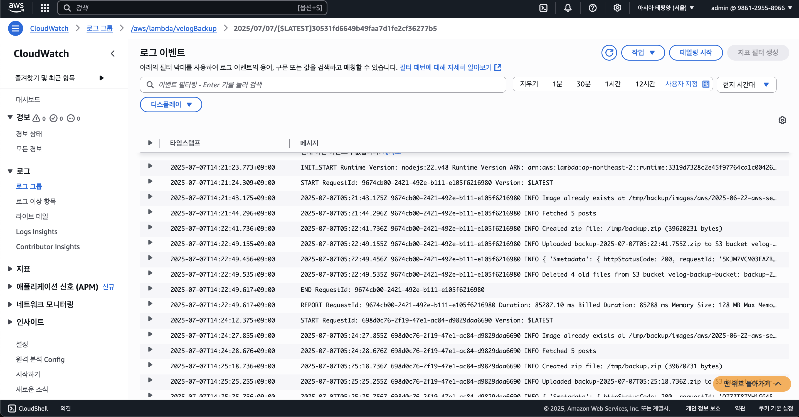Viewport: 799px width, 417px height.
Task: Launch CloudShell from top bar icon
Action: click(x=543, y=8)
